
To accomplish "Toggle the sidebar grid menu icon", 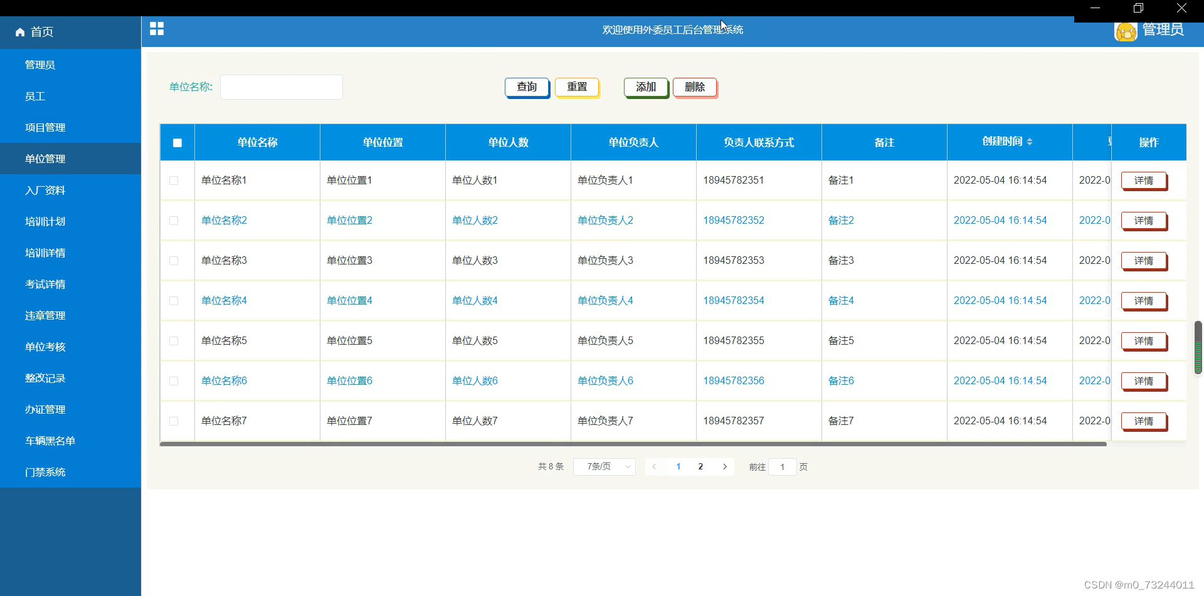I will 157,29.
